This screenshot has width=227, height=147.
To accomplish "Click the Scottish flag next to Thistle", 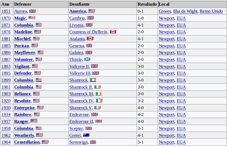I will [87, 59].
